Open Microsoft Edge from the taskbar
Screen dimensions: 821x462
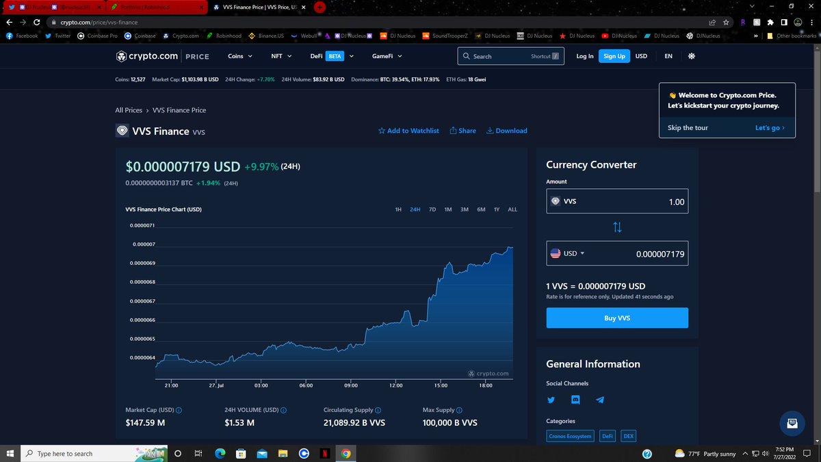220,454
